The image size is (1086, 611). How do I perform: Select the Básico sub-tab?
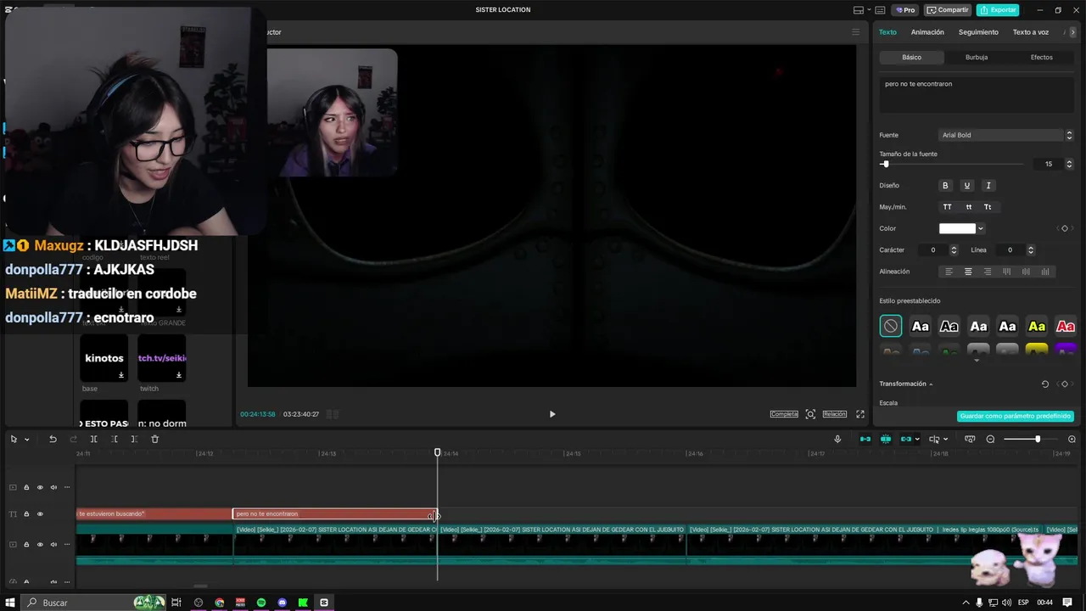912,57
